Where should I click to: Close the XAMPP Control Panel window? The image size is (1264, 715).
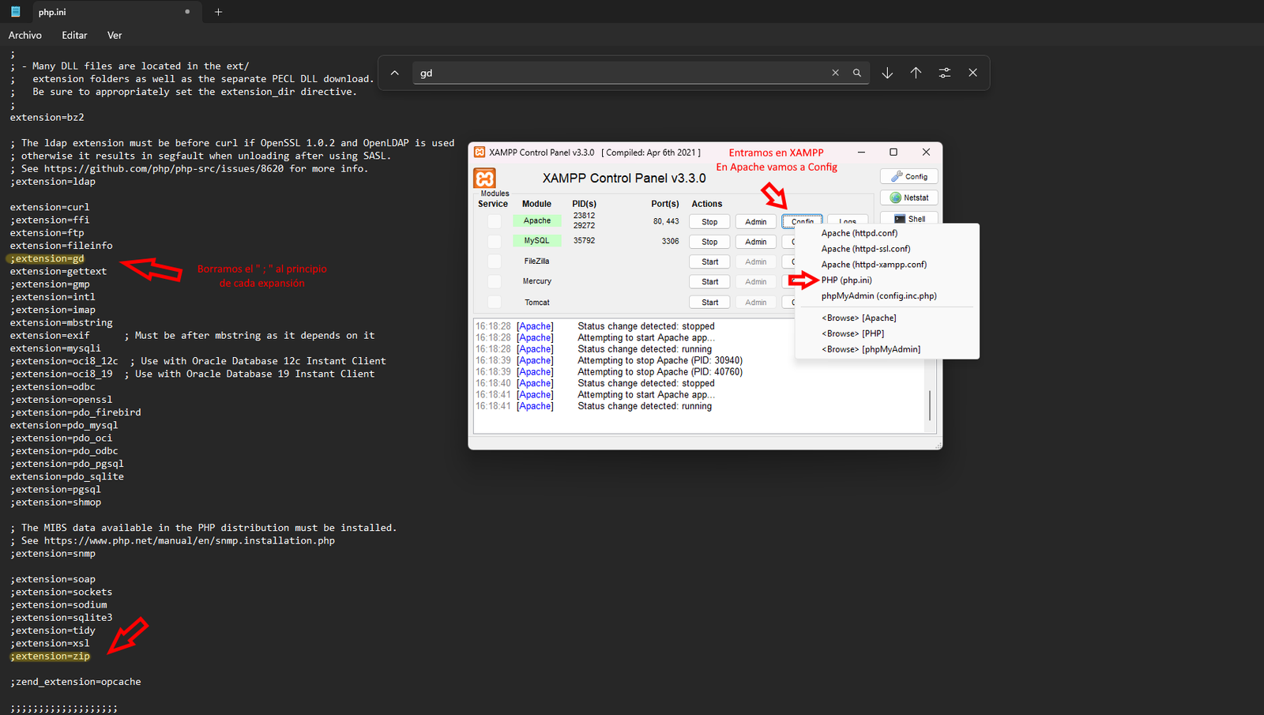coord(926,152)
